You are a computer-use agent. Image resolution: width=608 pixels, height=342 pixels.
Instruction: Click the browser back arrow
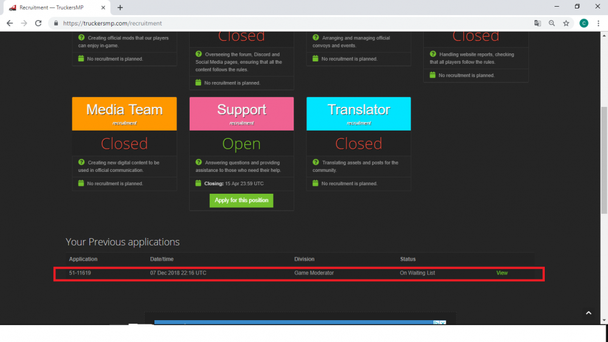(x=10, y=23)
